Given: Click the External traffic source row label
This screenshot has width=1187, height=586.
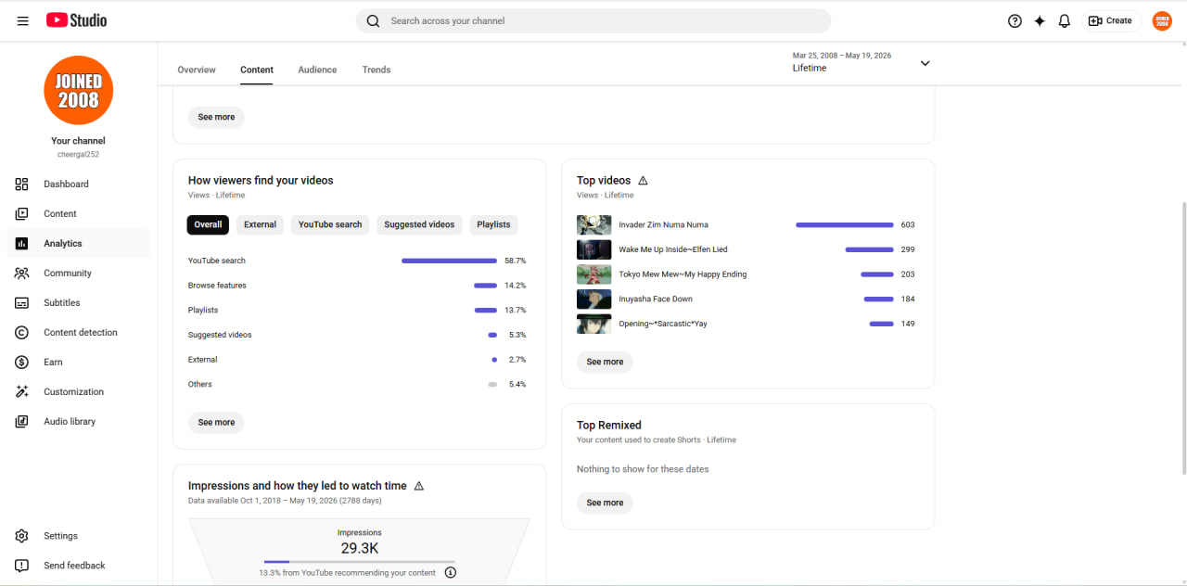Looking at the screenshot, I should point(203,360).
